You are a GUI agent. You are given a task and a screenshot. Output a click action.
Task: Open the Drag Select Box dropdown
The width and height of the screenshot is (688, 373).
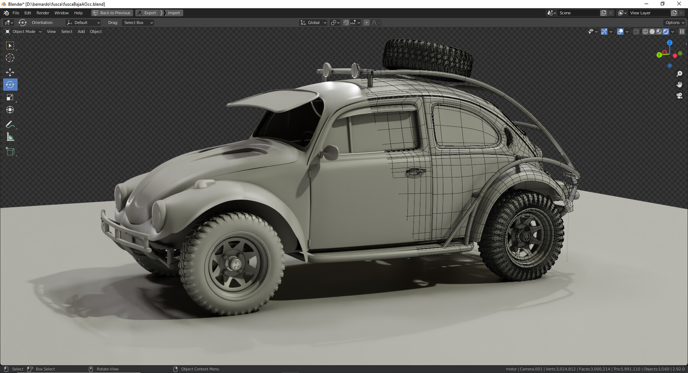(x=138, y=23)
